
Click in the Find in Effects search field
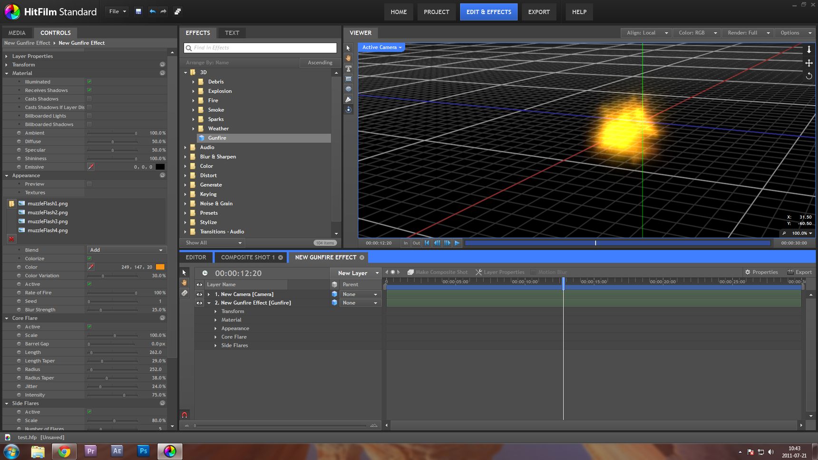260,48
